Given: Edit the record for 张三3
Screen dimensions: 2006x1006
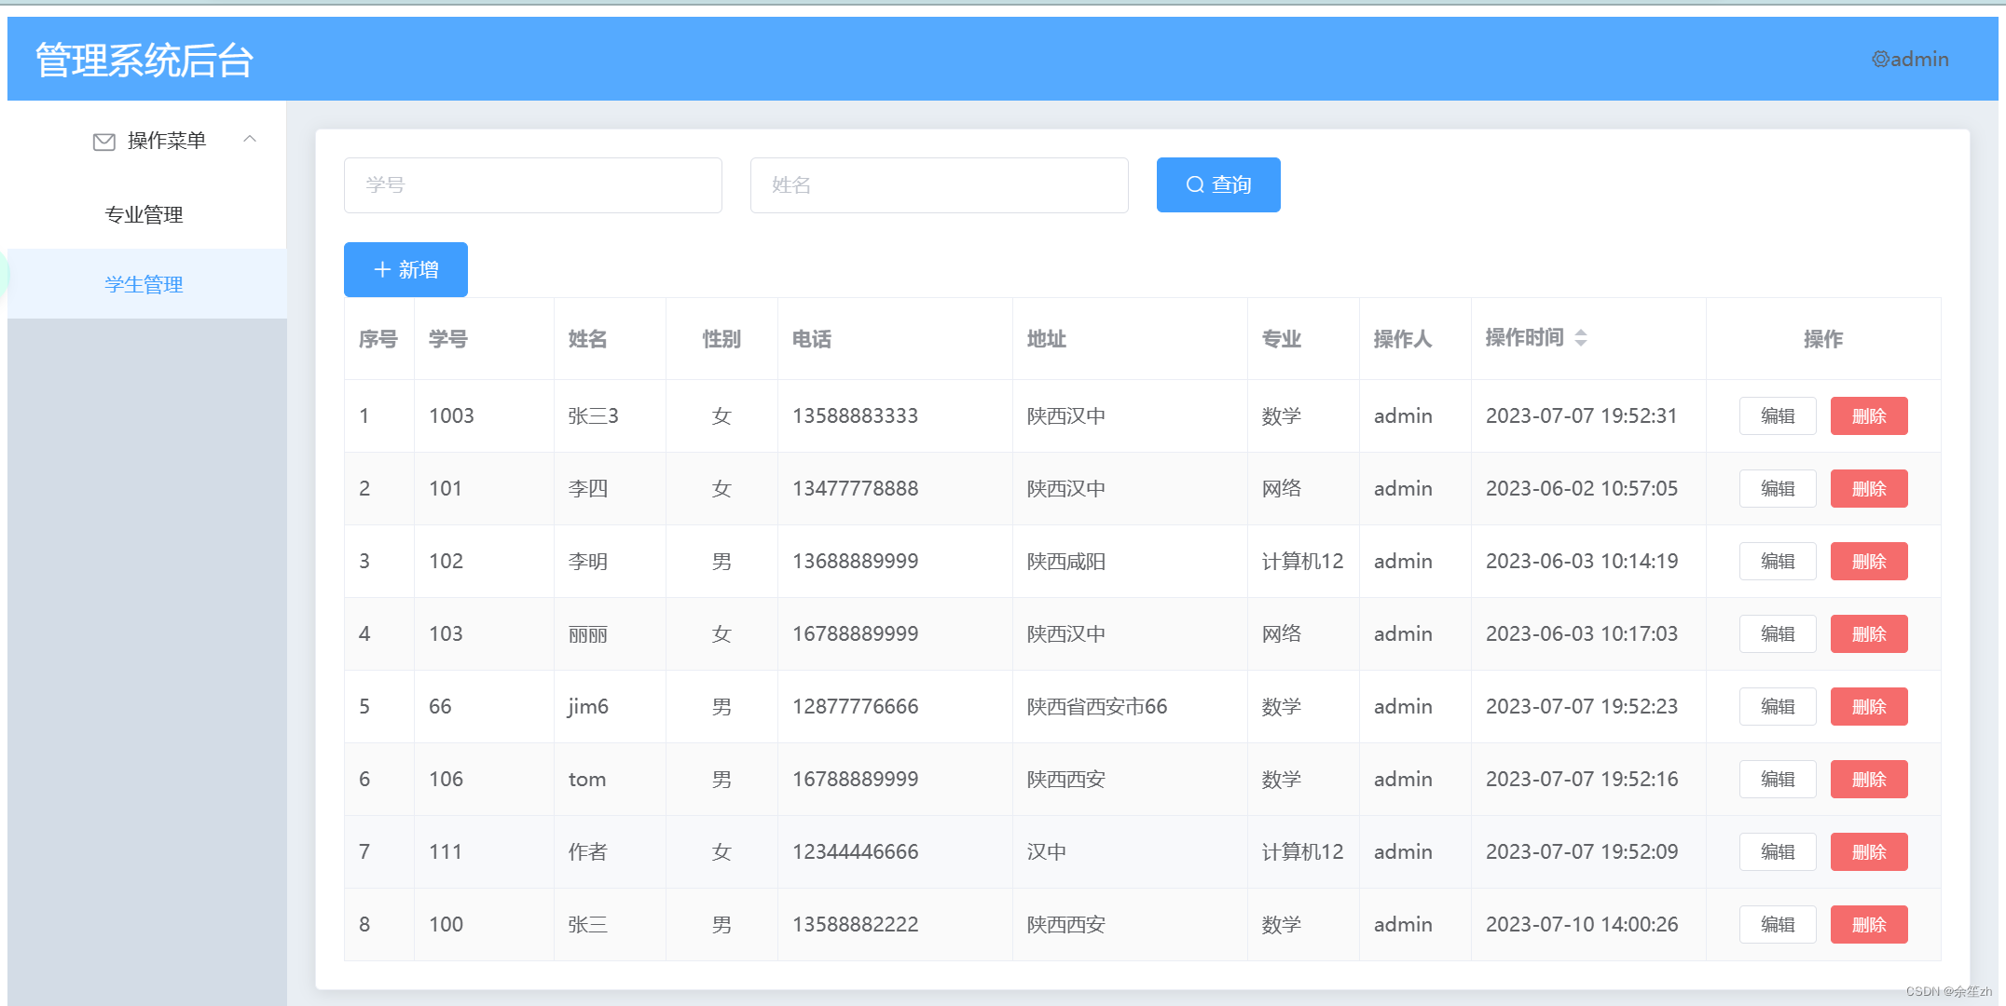Looking at the screenshot, I should tap(1777, 415).
